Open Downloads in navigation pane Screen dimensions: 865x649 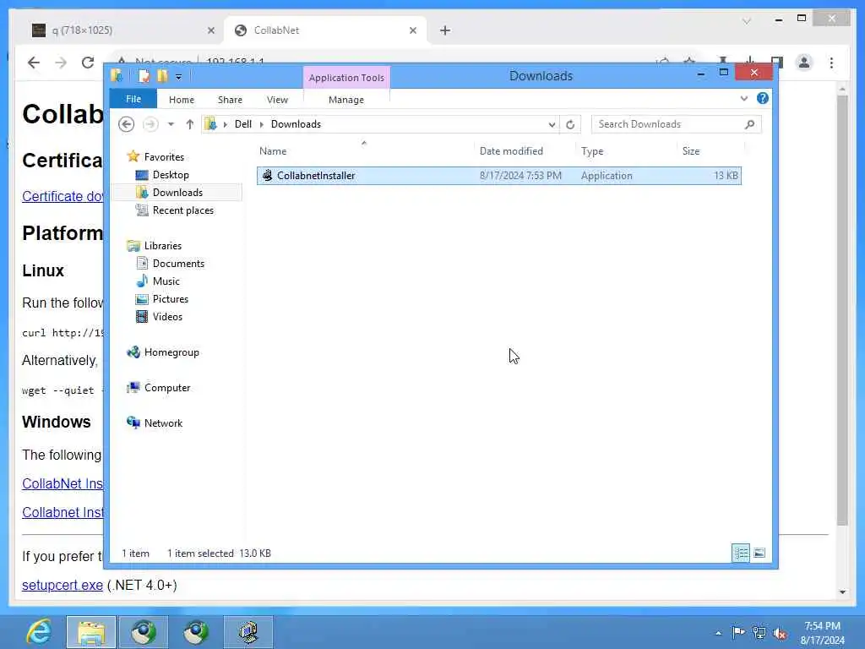pyautogui.click(x=177, y=193)
